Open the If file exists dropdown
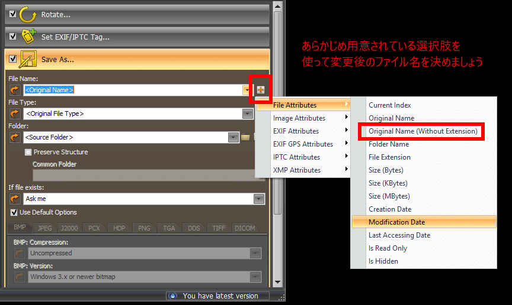The height and width of the screenshot is (305, 512). pyautogui.click(x=258, y=199)
